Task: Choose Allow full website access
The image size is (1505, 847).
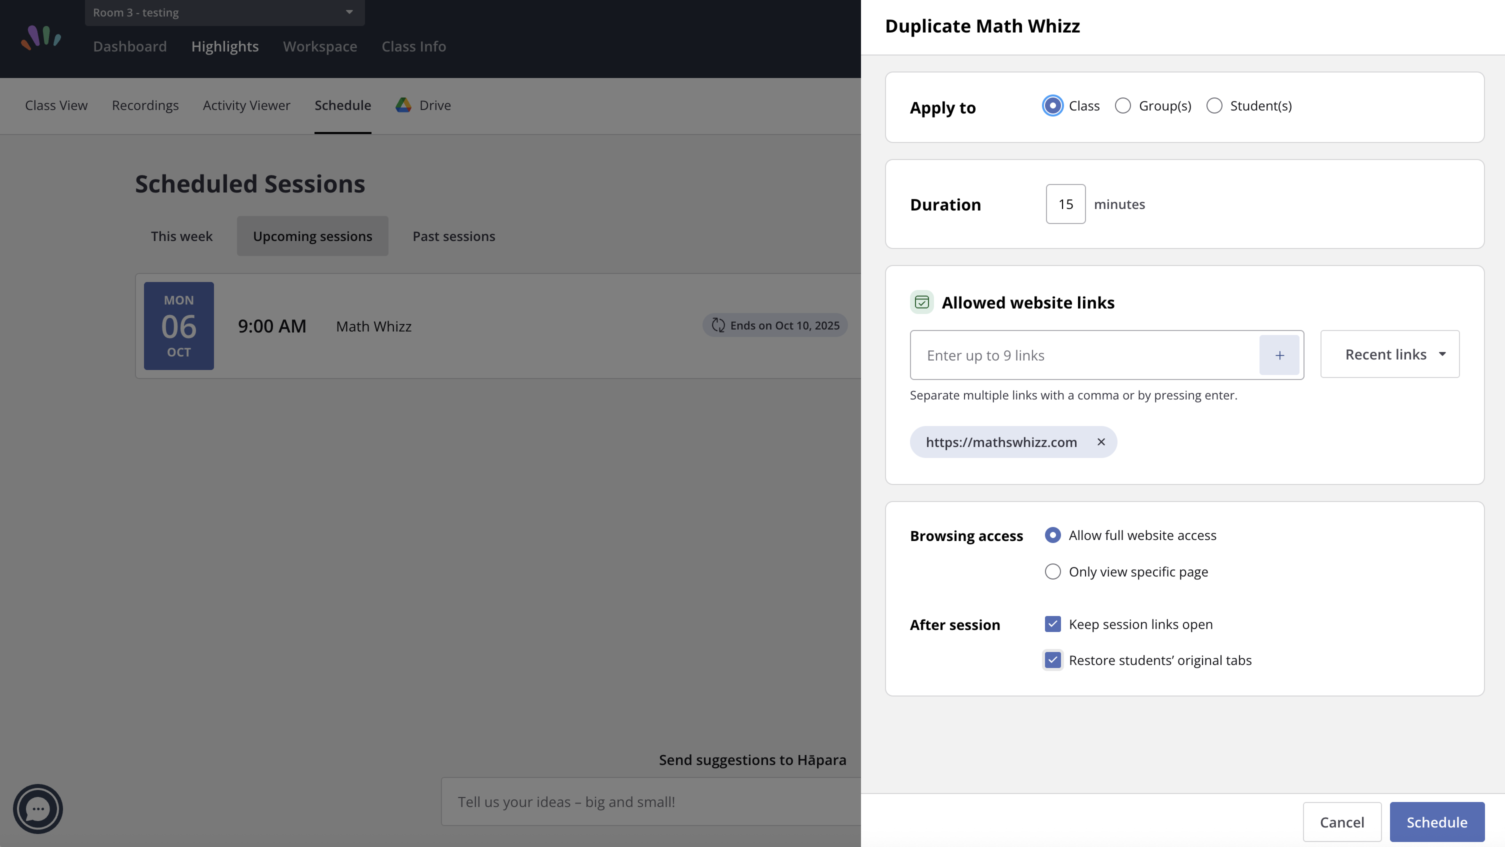Action: 1053,535
